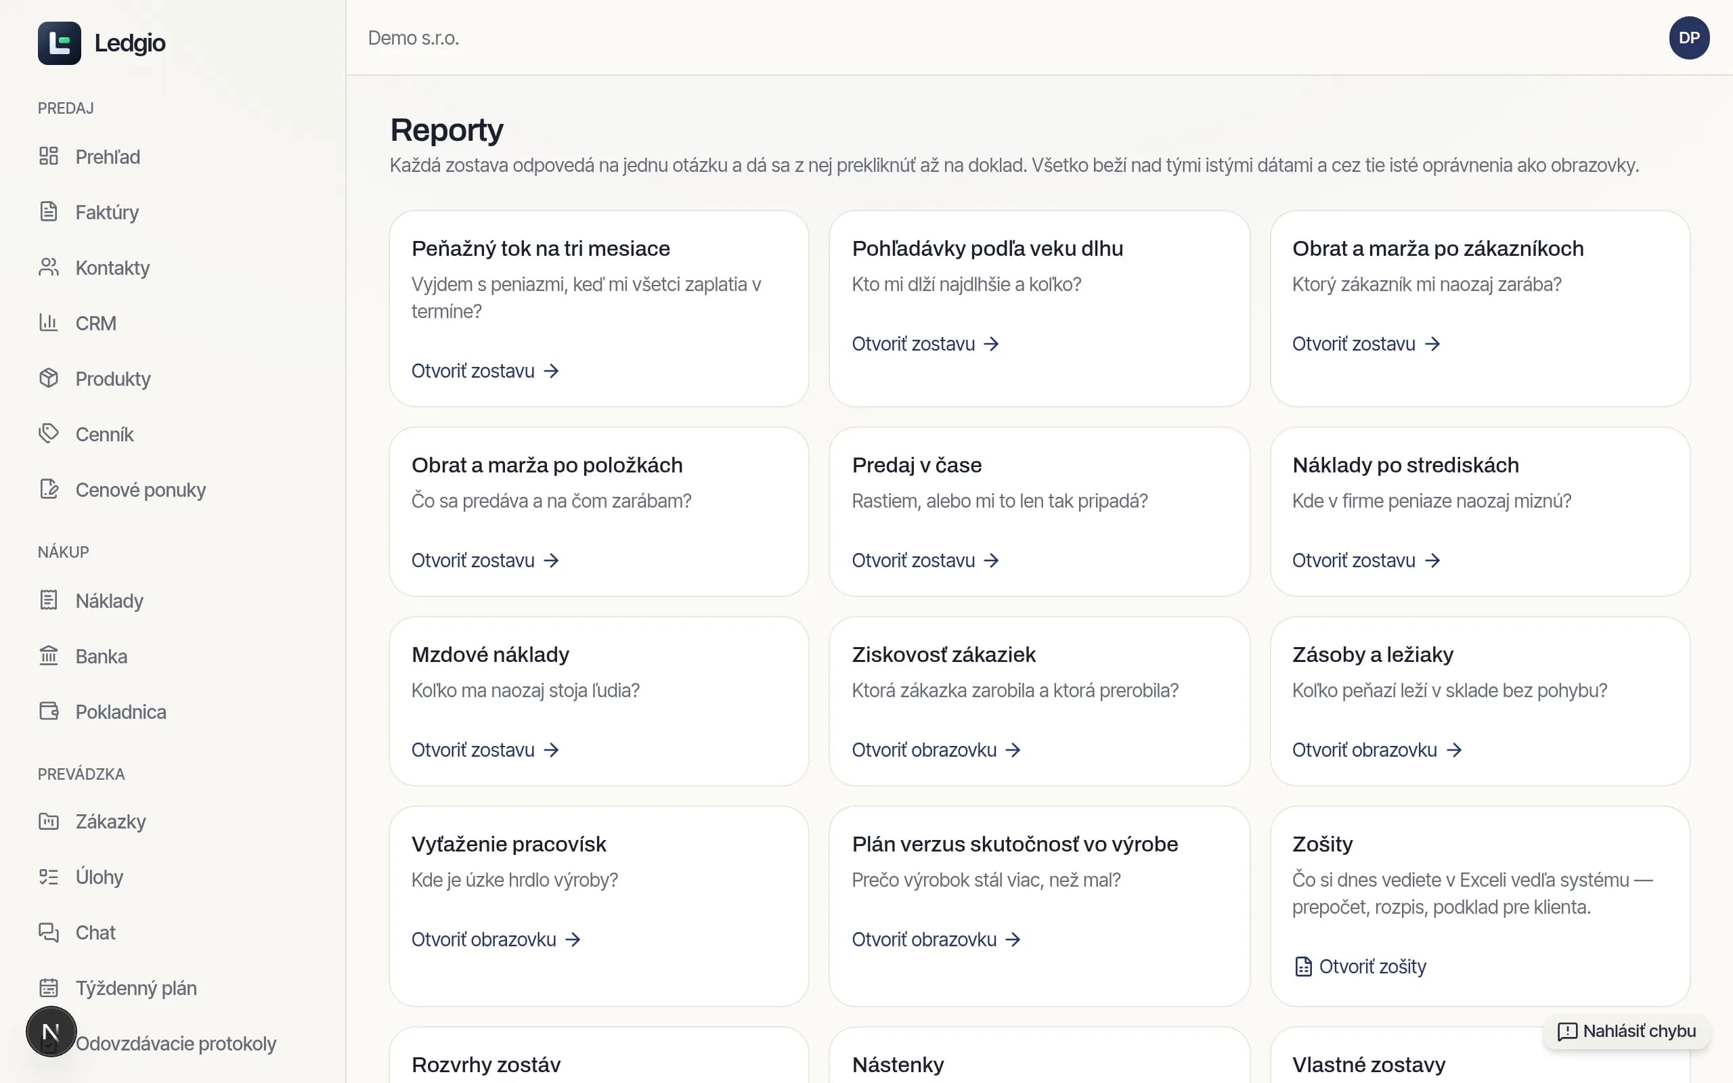Open zostavu for Náklady po strediskách
The width and height of the screenshot is (1733, 1083).
pos(1365,560)
